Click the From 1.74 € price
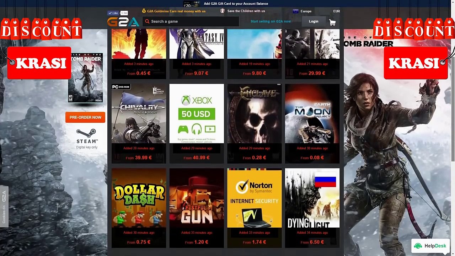The width and height of the screenshot is (455, 256). [254, 242]
